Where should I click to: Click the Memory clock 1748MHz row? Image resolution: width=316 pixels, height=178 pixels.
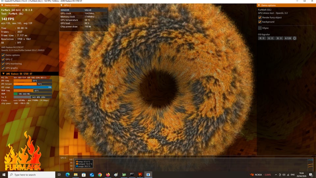[x=84, y=17]
